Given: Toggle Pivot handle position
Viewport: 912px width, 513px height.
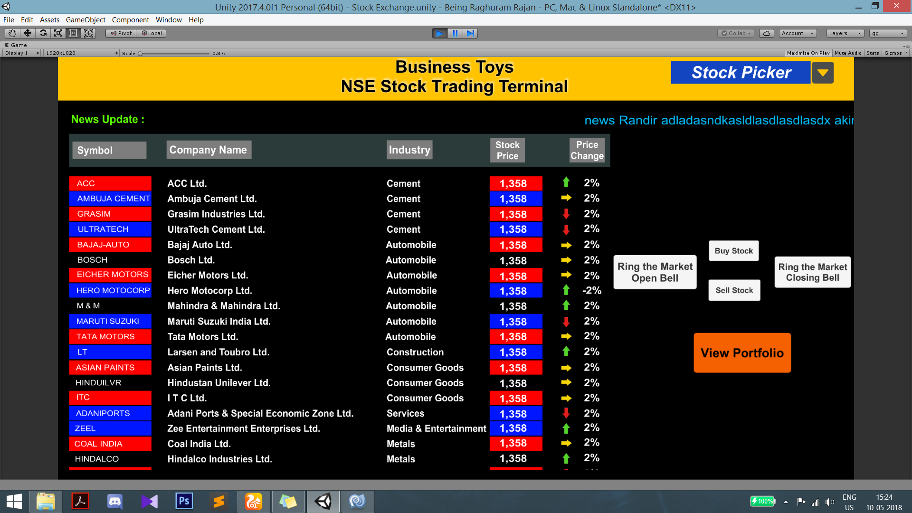Looking at the screenshot, I should 121,33.
